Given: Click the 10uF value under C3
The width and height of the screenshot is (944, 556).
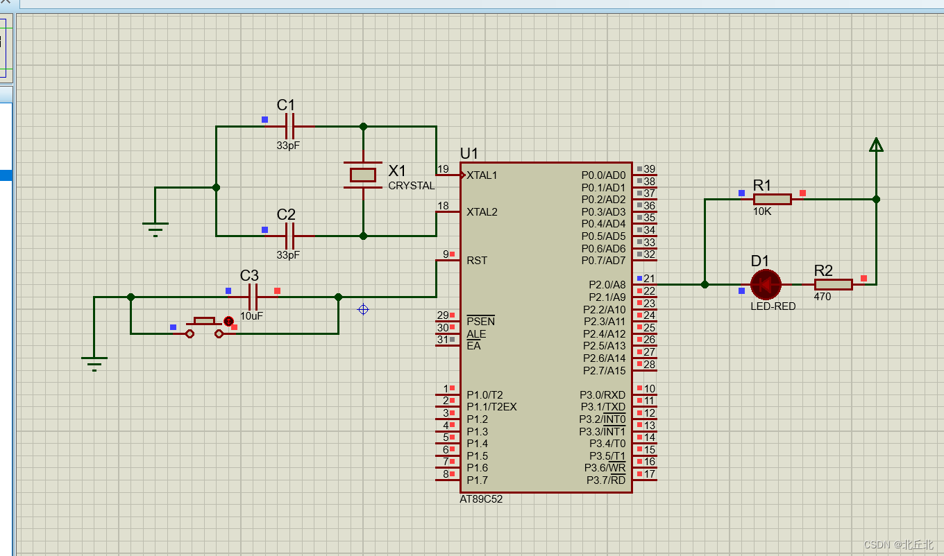Looking at the screenshot, I should 251,315.
